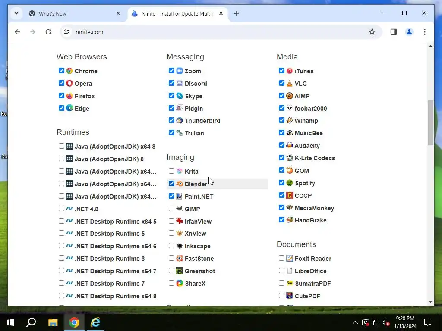Click the Firefox logo icon
442x331 pixels.
(69, 96)
